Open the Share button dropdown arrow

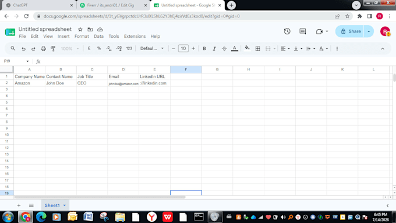coord(369,31)
